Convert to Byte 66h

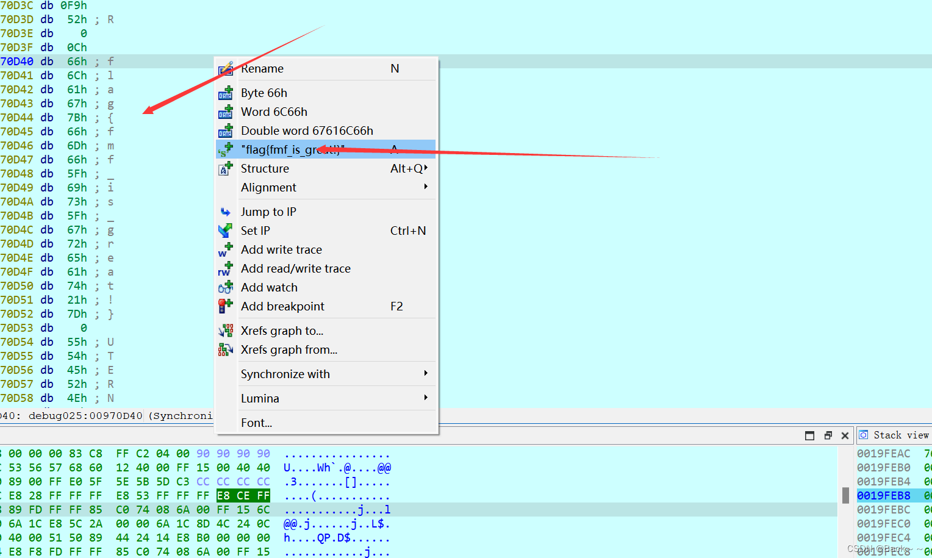click(326, 93)
